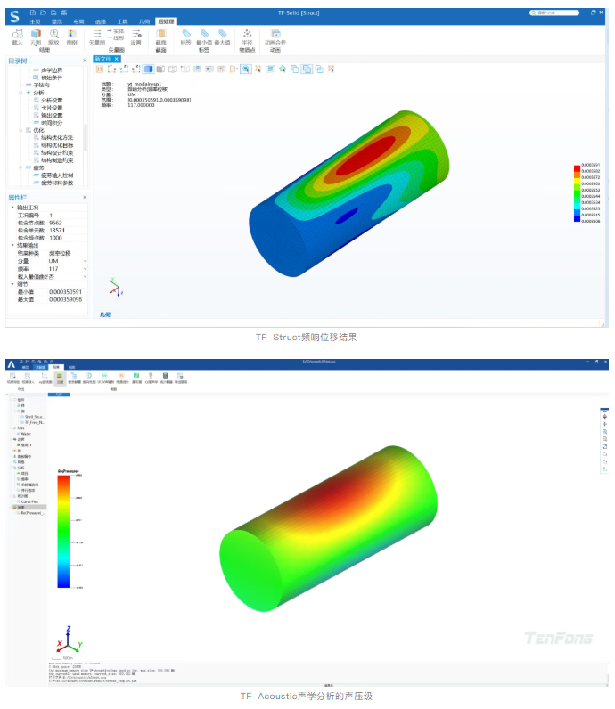Collapse the 细节 property group
This screenshot has width=615, height=709.
tap(12, 284)
